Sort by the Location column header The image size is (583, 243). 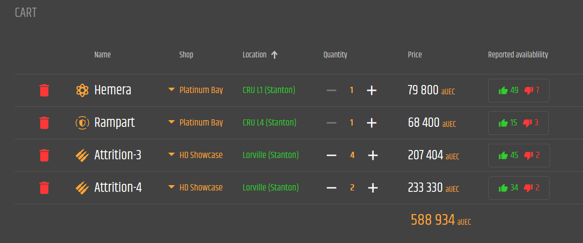255,55
